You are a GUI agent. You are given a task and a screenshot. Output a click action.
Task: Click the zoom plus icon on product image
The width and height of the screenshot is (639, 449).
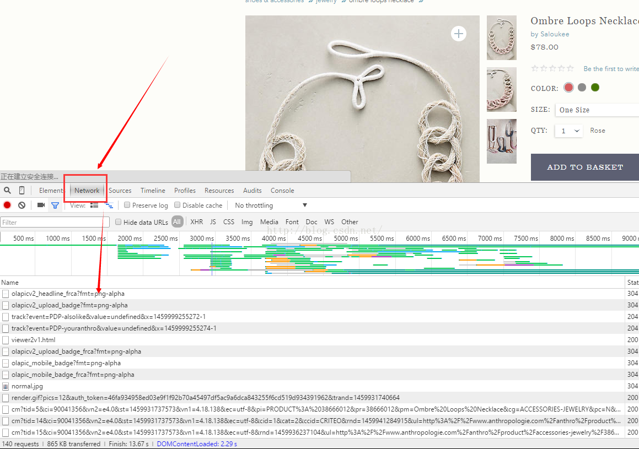click(x=459, y=34)
